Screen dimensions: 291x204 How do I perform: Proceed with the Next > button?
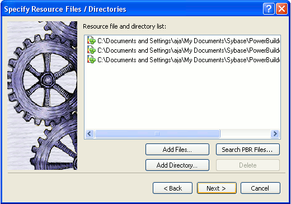(x=217, y=188)
